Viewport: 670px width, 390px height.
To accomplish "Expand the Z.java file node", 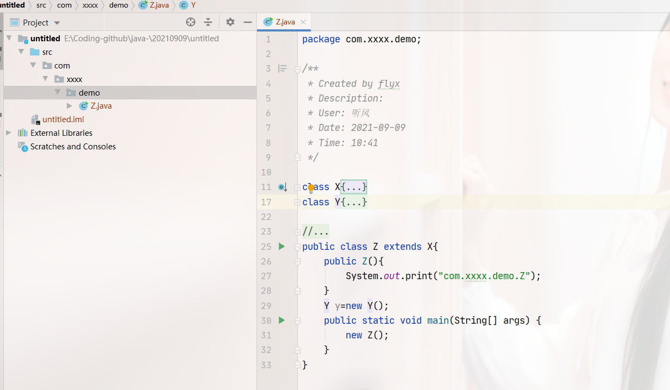I will (70, 106).
